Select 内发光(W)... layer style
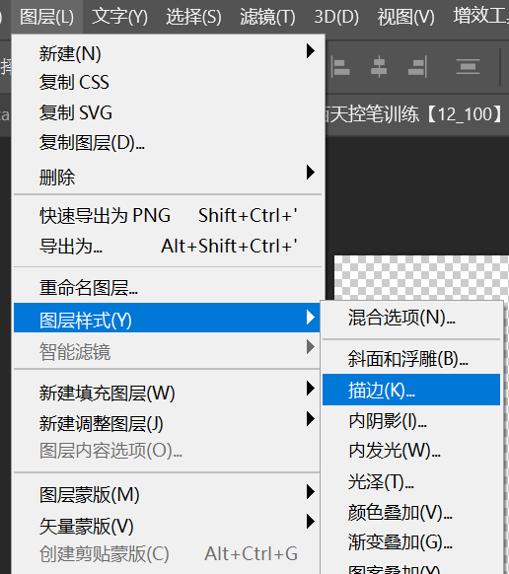 411,451
